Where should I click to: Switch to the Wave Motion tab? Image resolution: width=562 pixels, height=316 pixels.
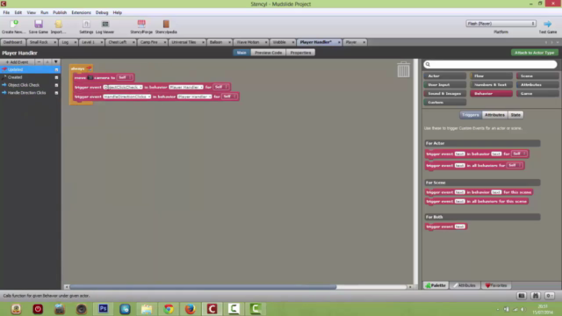248,42
